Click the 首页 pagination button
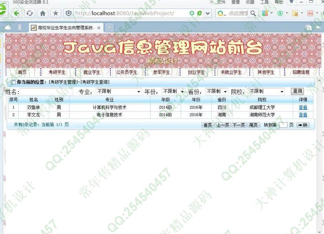Screen dimensions: 324x234 [x=208, y=125]
